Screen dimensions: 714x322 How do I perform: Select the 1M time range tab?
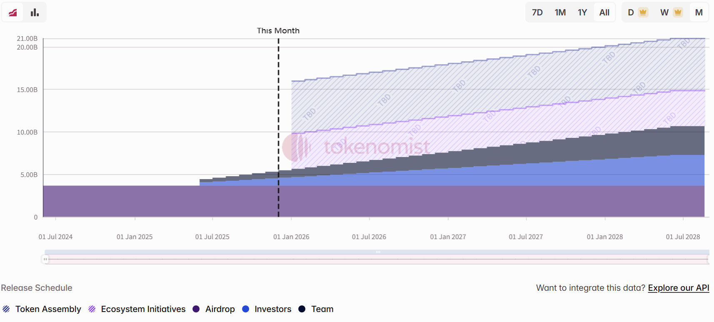(x=560, y=12)
